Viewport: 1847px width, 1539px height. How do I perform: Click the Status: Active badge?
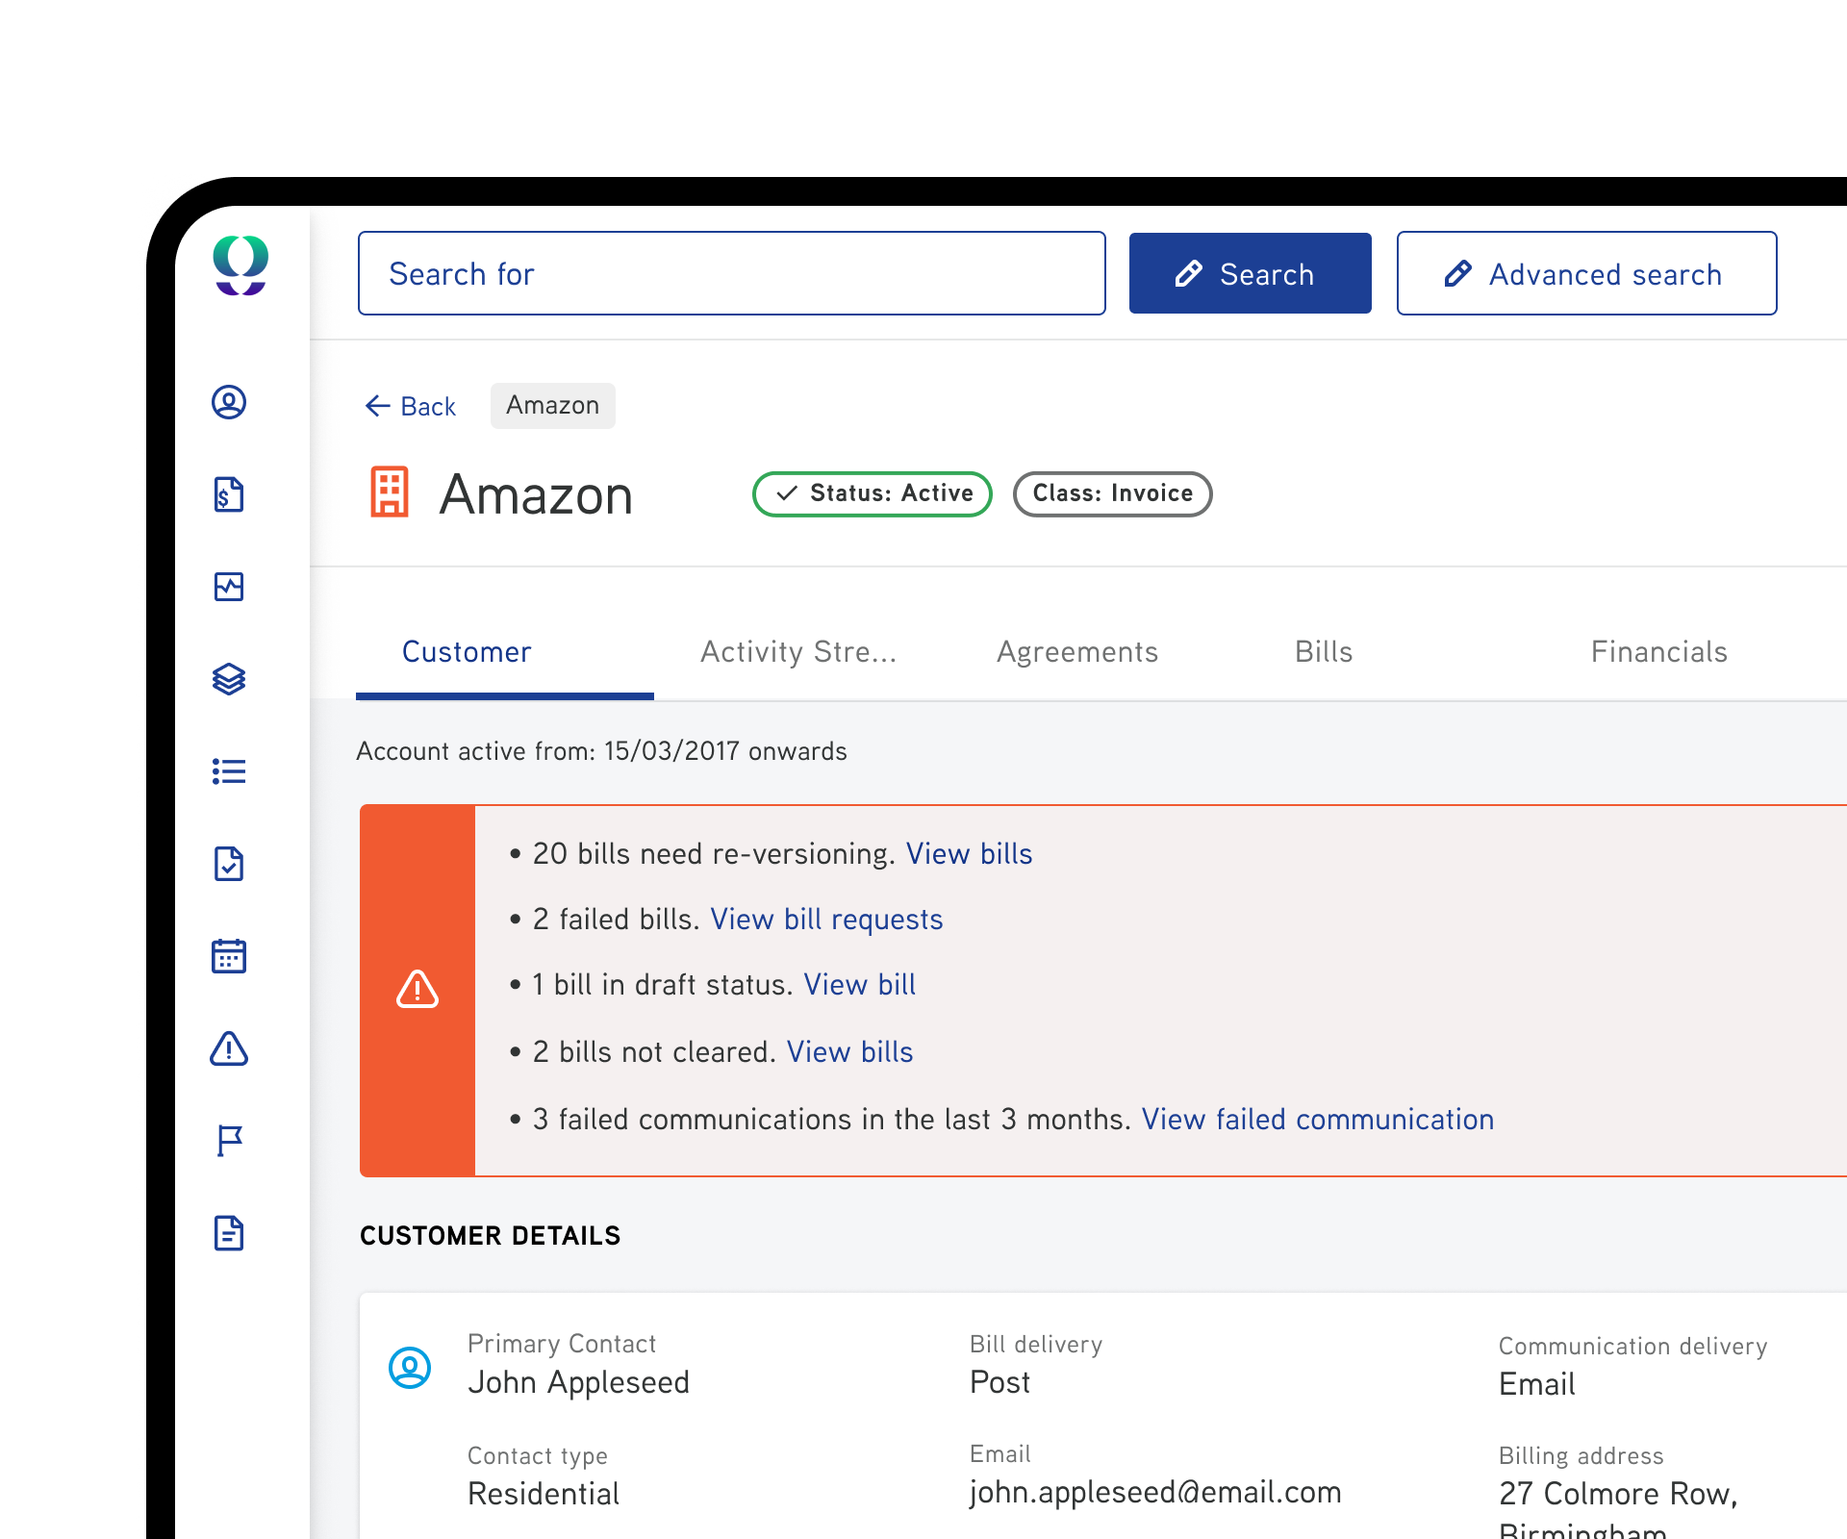pyautogui.click(x=873, y=493)
